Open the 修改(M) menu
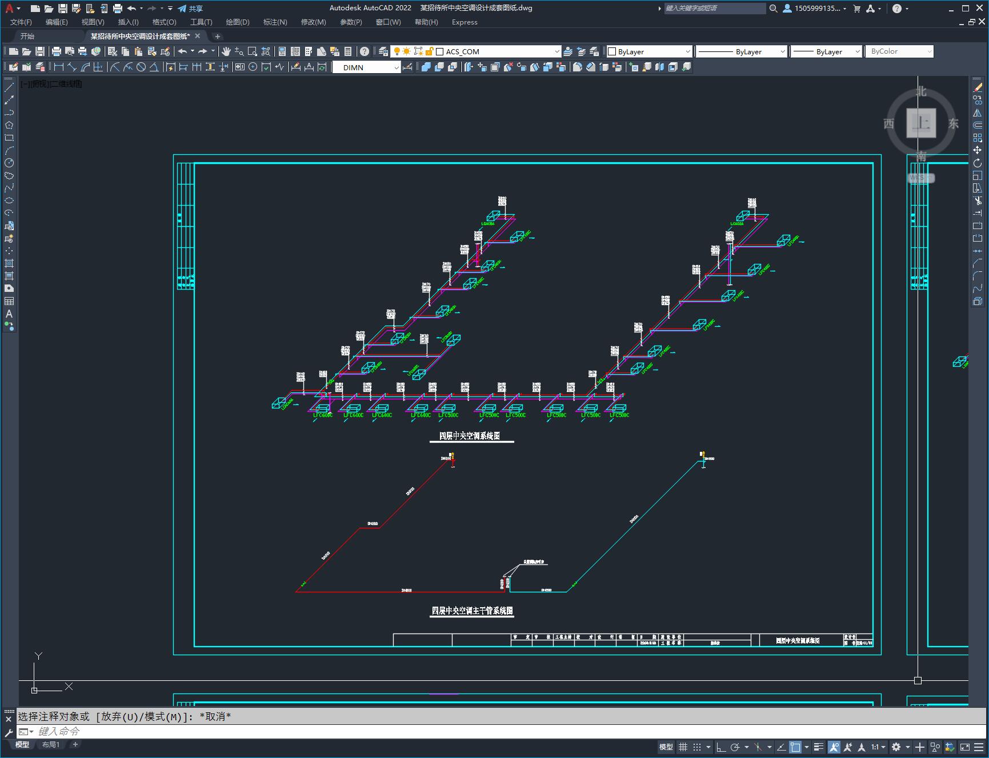The image size is (989, 758). click(x=313, y=22)
